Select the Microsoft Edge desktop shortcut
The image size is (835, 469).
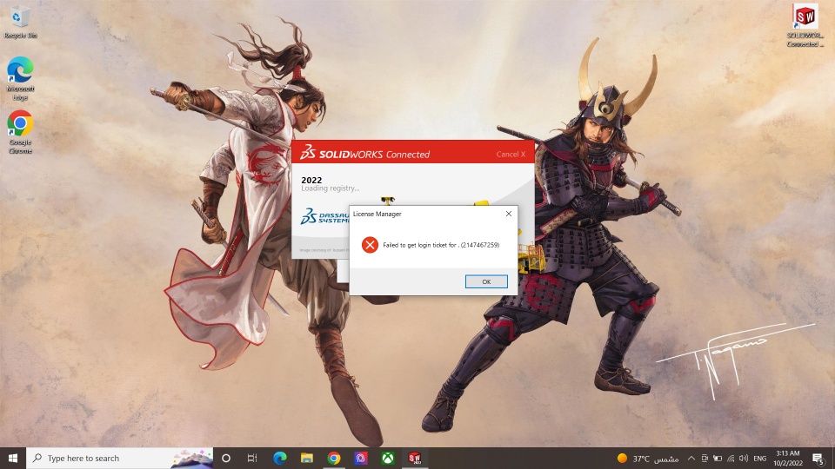[x=20, y=78]
